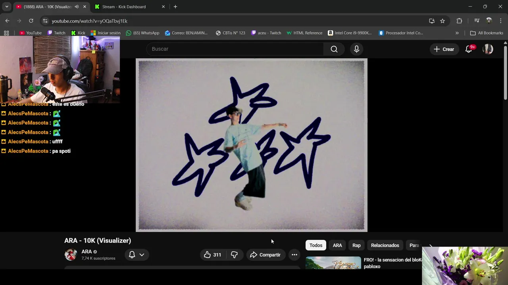Image resolution: width=508 pixels, height=285 pixels.
Task: Click chat message 'pa spoti'
Action: (x=62, y=151)
